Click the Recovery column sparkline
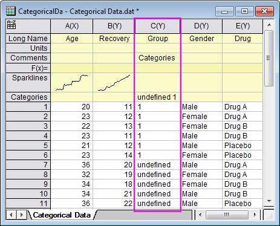Image resolution: width=280 pixels, height=226 pixels. coord(114,83)
